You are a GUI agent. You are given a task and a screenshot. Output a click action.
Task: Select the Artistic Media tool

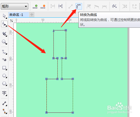[x=4, y=60]
